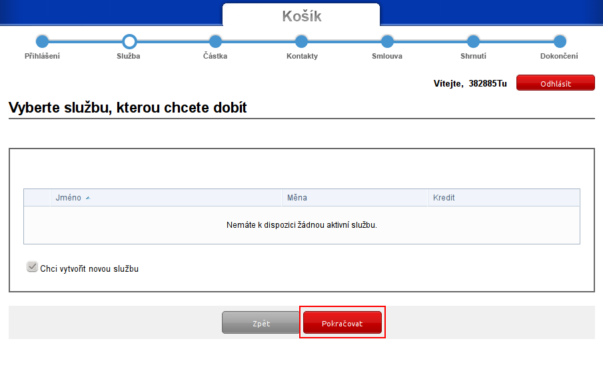The height and width of the screenshot is (365, 603).
Task: Click the Kredit column header
Action: (444, 198)
